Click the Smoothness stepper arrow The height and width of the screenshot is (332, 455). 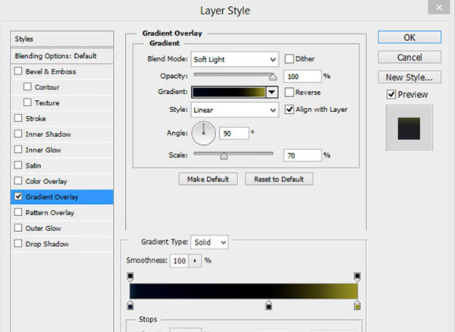coord(195,261)
